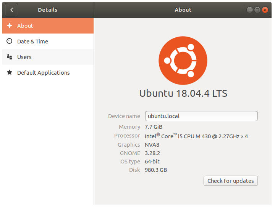Maximize the Details window
Screen dimensions: 275x208
257,10
